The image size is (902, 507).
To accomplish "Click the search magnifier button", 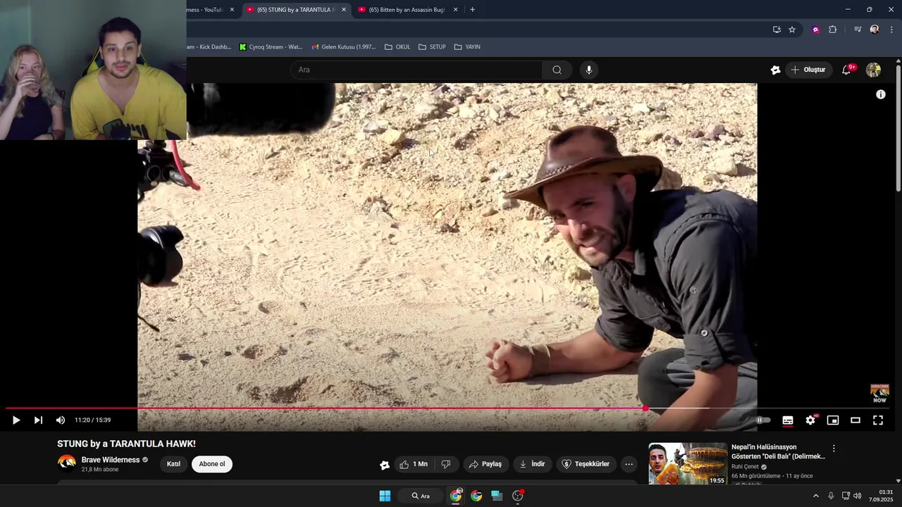I will click(557, 70).
